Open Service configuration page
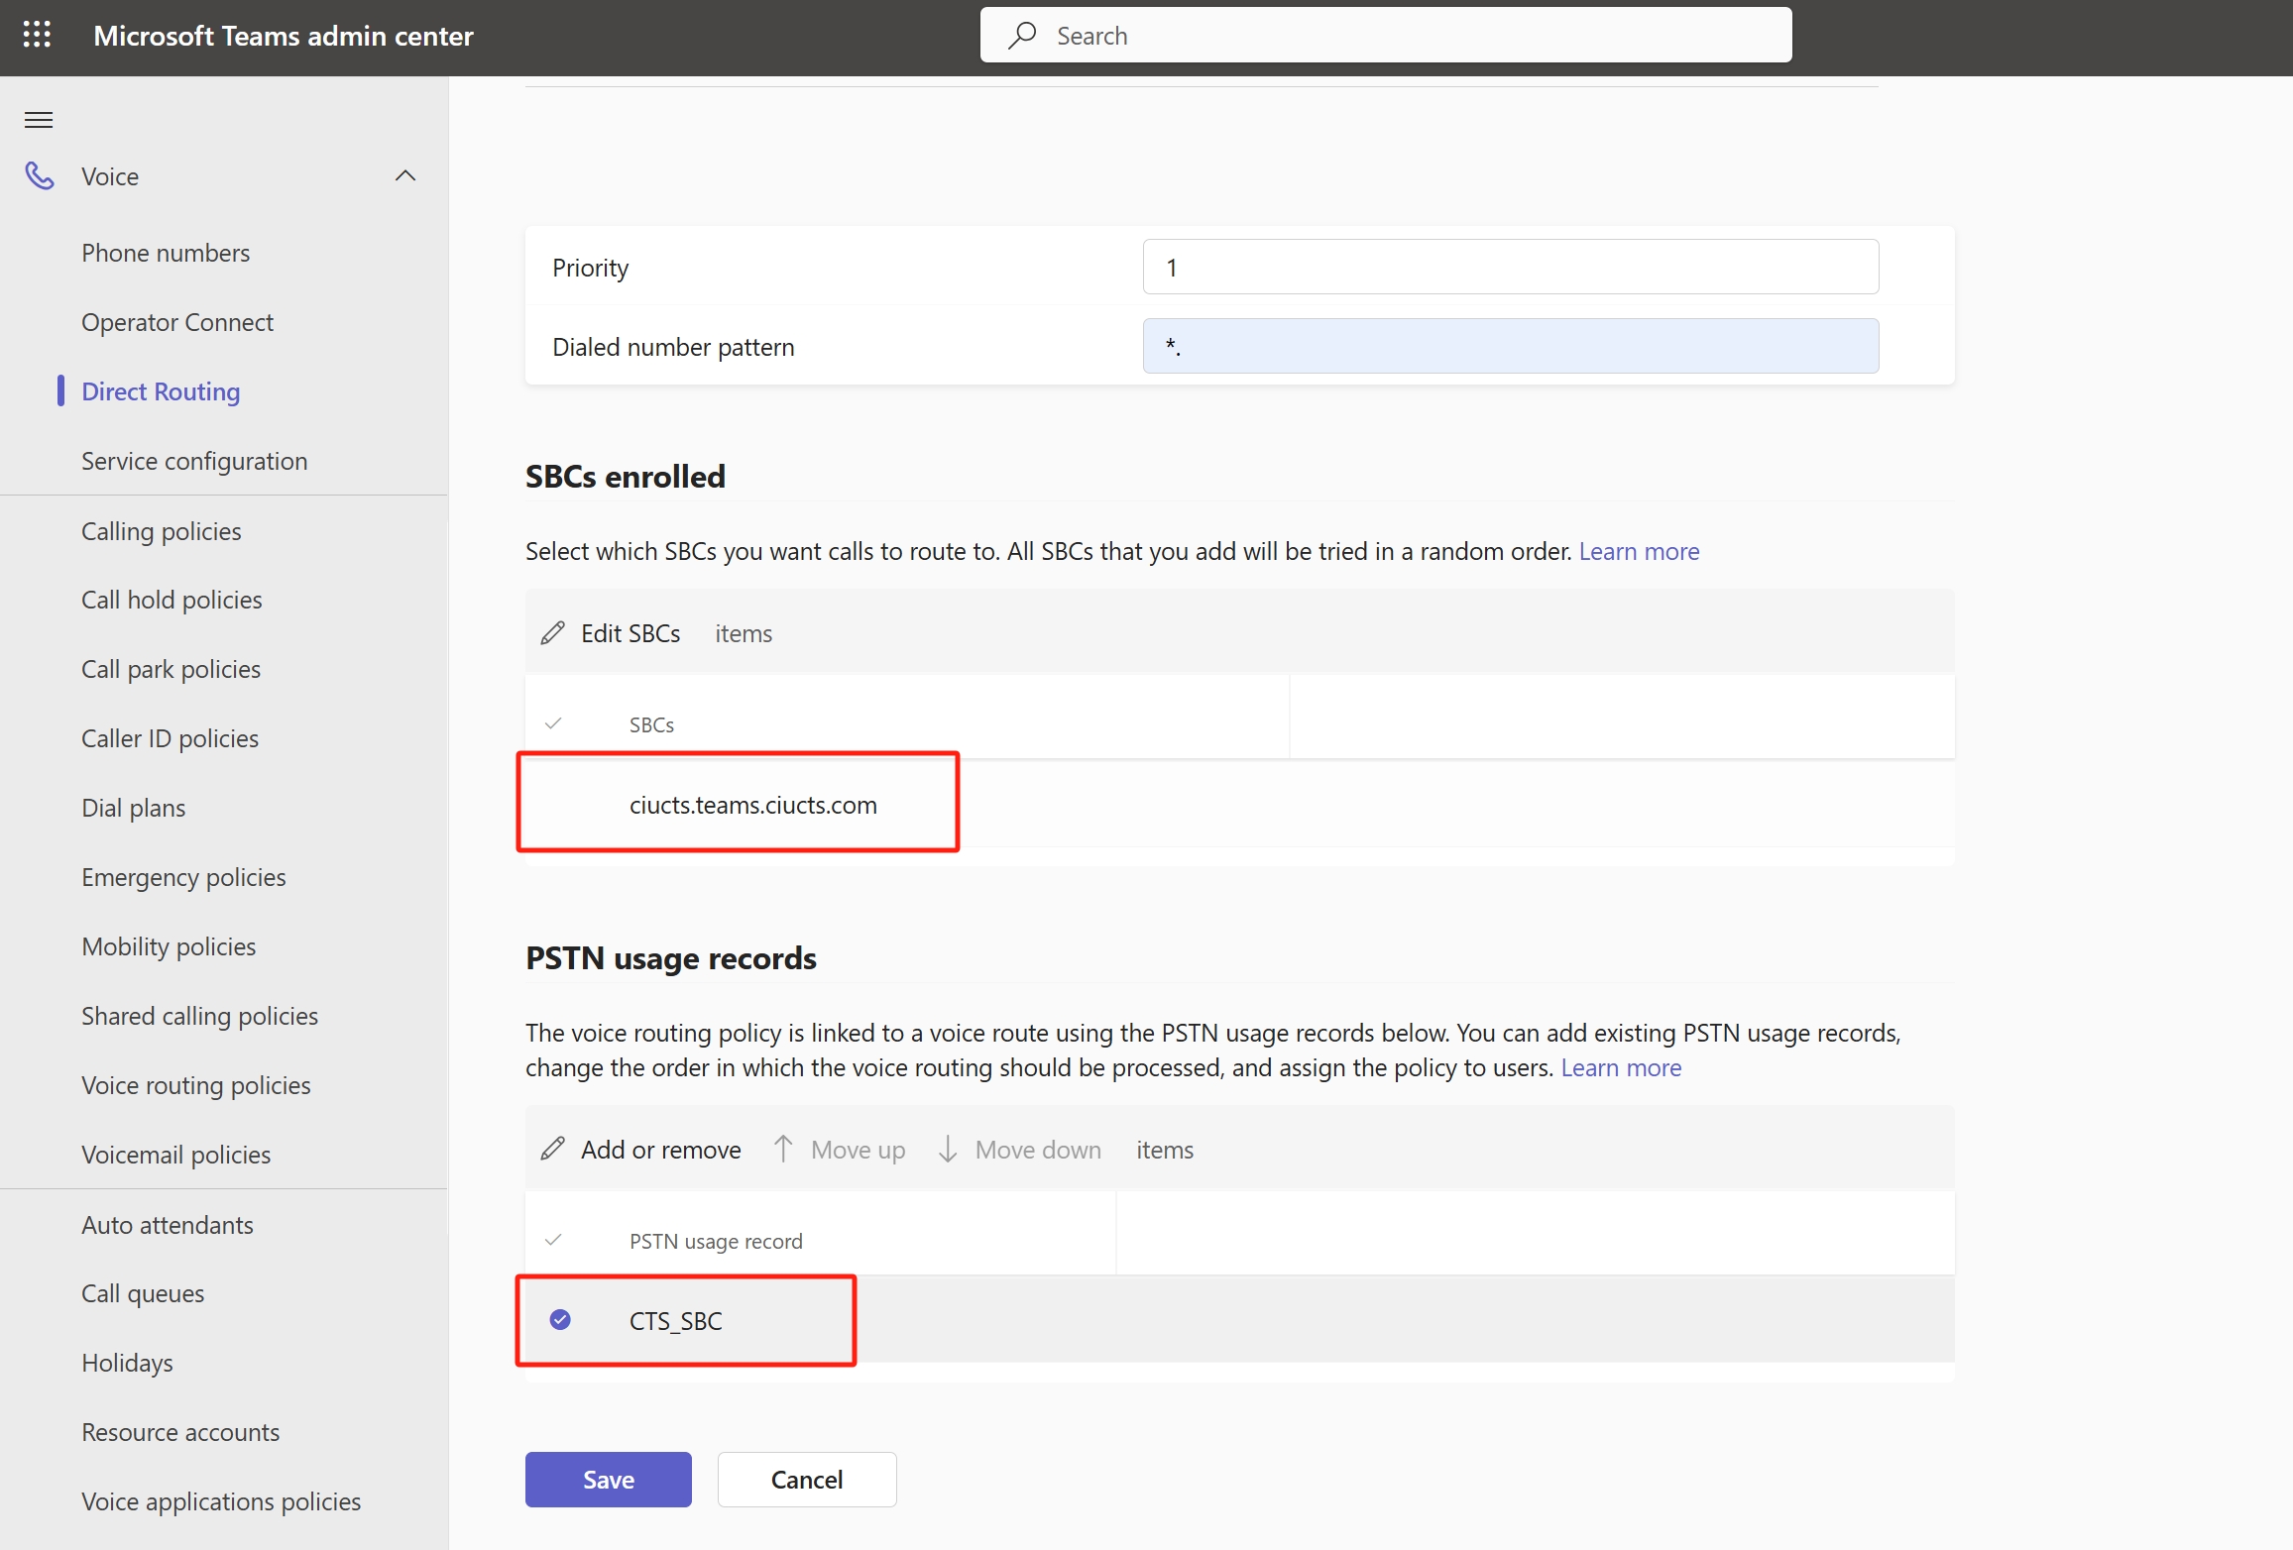Image resolution: width=2293 pixels, height=1550 pixels. [x=194, y=461]
